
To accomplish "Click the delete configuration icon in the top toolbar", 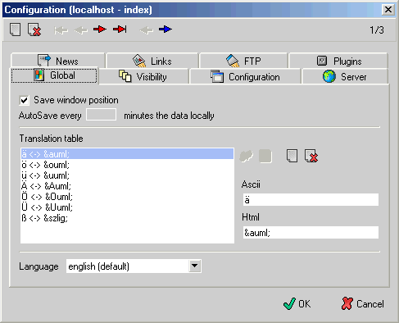I will click(x=34, y=30).
